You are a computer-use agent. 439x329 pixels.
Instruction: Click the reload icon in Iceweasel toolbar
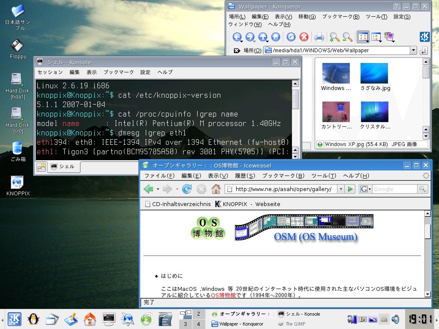point(186,189)
